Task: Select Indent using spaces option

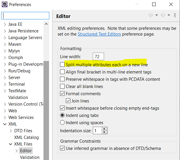Action: (62, 122)
